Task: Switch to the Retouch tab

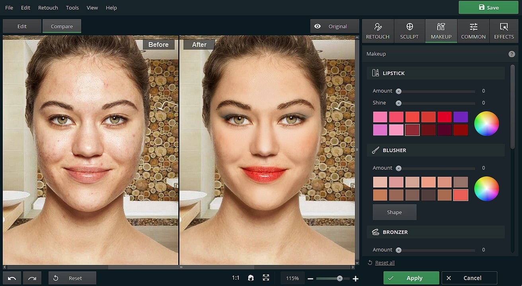Action: (x=378, y=31)
